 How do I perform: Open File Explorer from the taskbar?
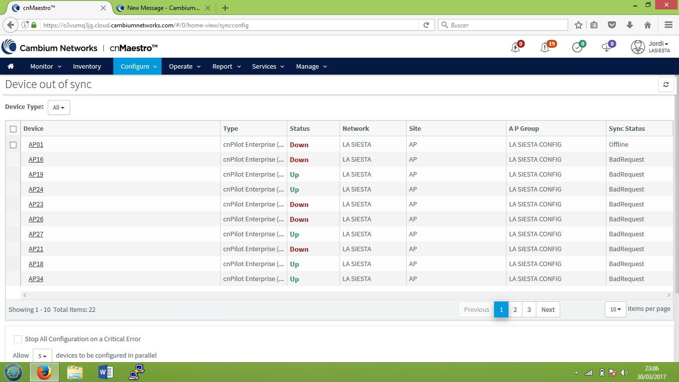75,372
